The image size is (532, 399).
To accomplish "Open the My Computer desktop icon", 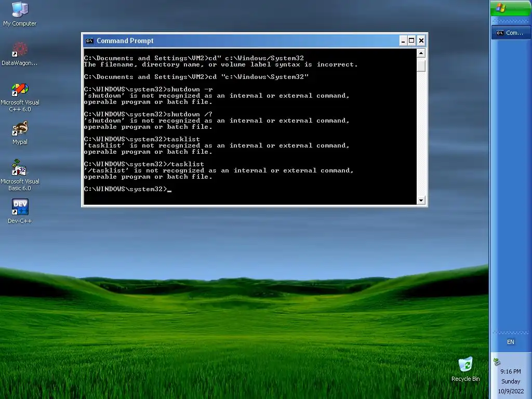I will coord(20,14).
